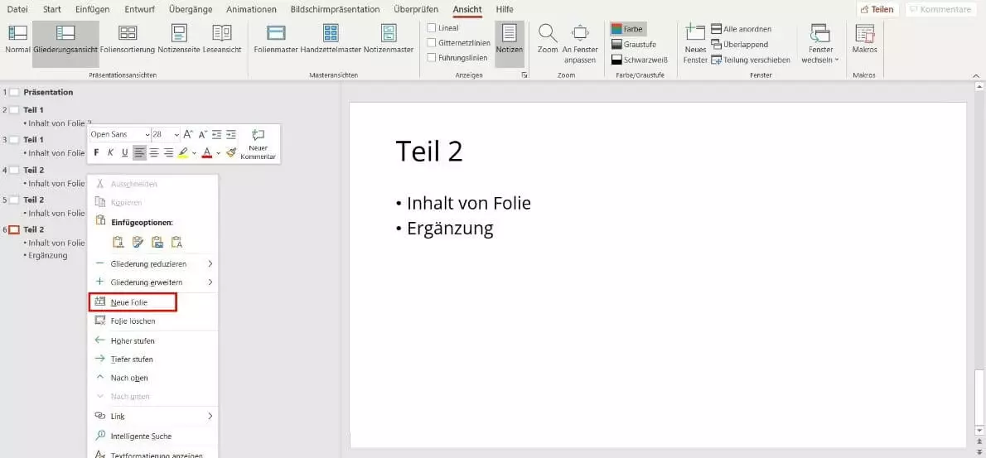Check the Führungslinien checkbox
The height and width of the screenshot is (458, 986).
pos(432,58)
